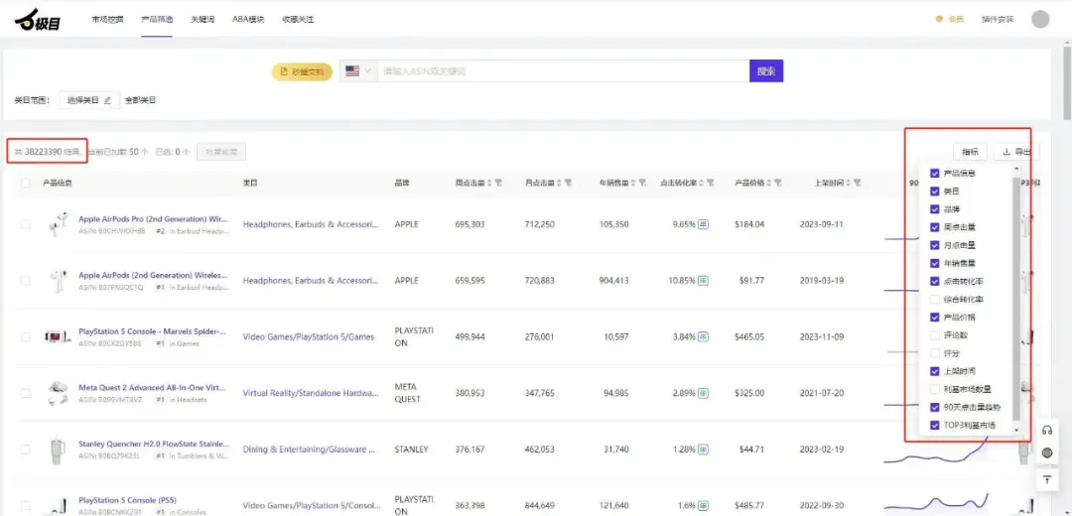This screenshot has height=516, width=1072.
Task: Toggle the select-all checkbox in table header
Action: coord(25,184)
